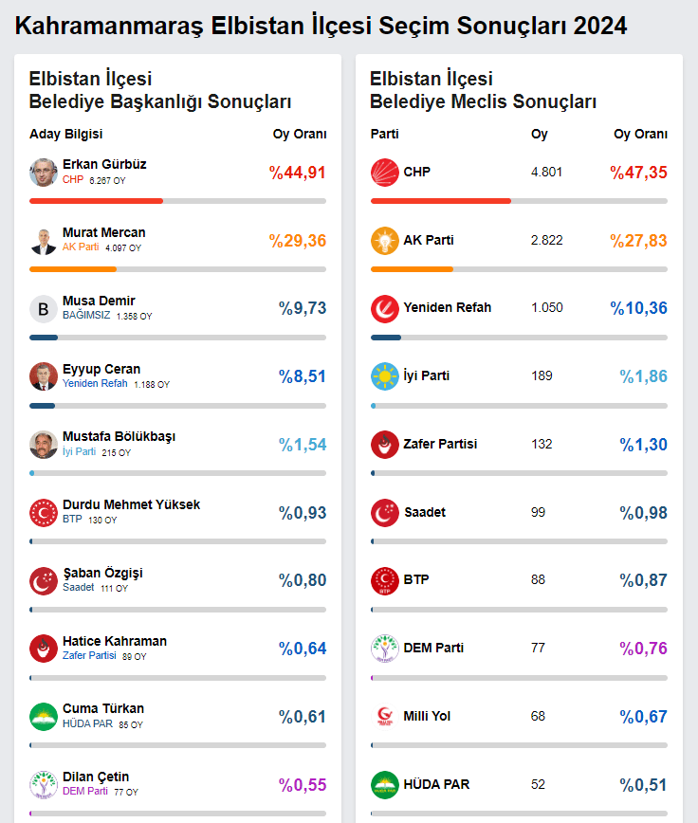Click the CHP party logo icon
Screen dimensions: 698x823
pos(385,173)
